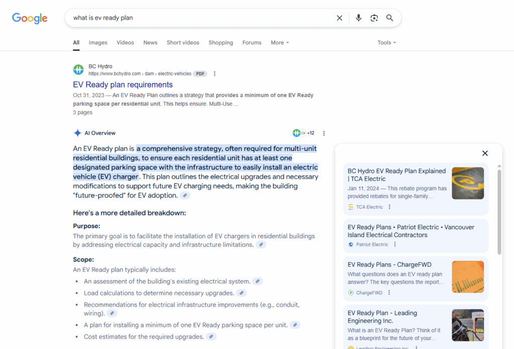Click the search magnifying glass icon

pos(390,18)
